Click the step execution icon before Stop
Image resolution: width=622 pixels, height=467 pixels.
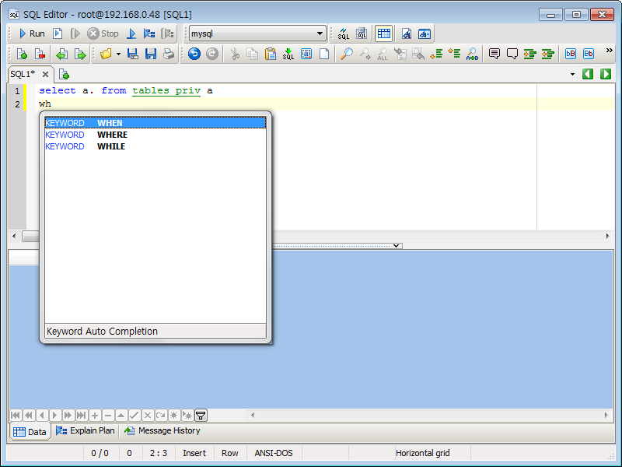pos(75,33)
